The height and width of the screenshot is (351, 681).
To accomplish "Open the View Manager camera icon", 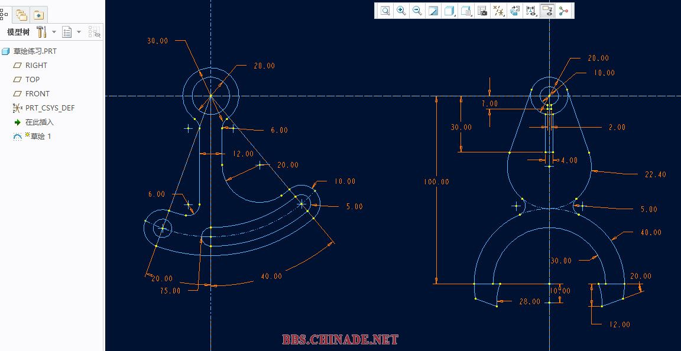I will tap(482, 11).
